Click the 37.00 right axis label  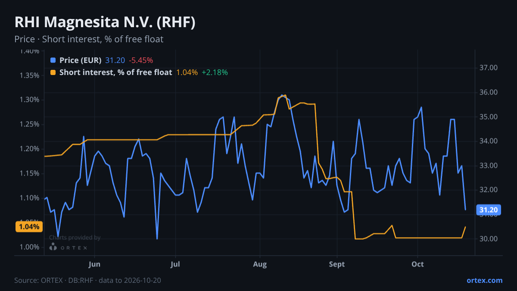coord(489,68)
